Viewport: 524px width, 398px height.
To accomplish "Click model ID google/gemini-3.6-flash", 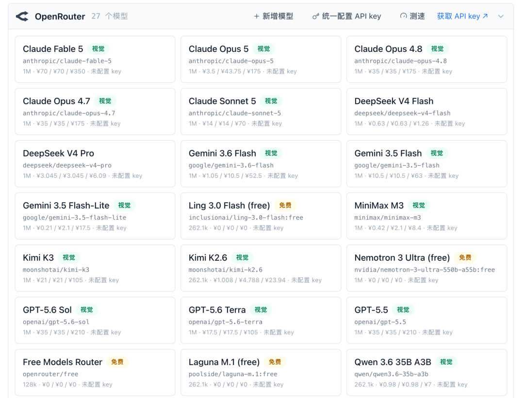I will [231, 165].
